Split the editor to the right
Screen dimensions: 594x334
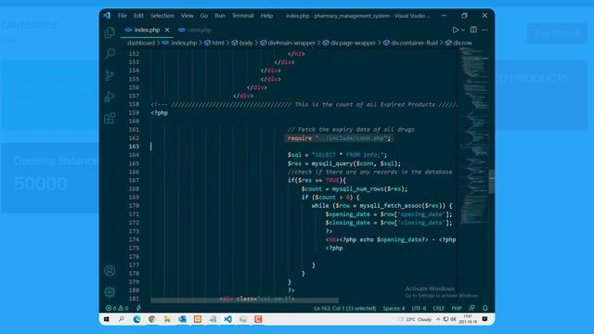[x=473, y=30]
